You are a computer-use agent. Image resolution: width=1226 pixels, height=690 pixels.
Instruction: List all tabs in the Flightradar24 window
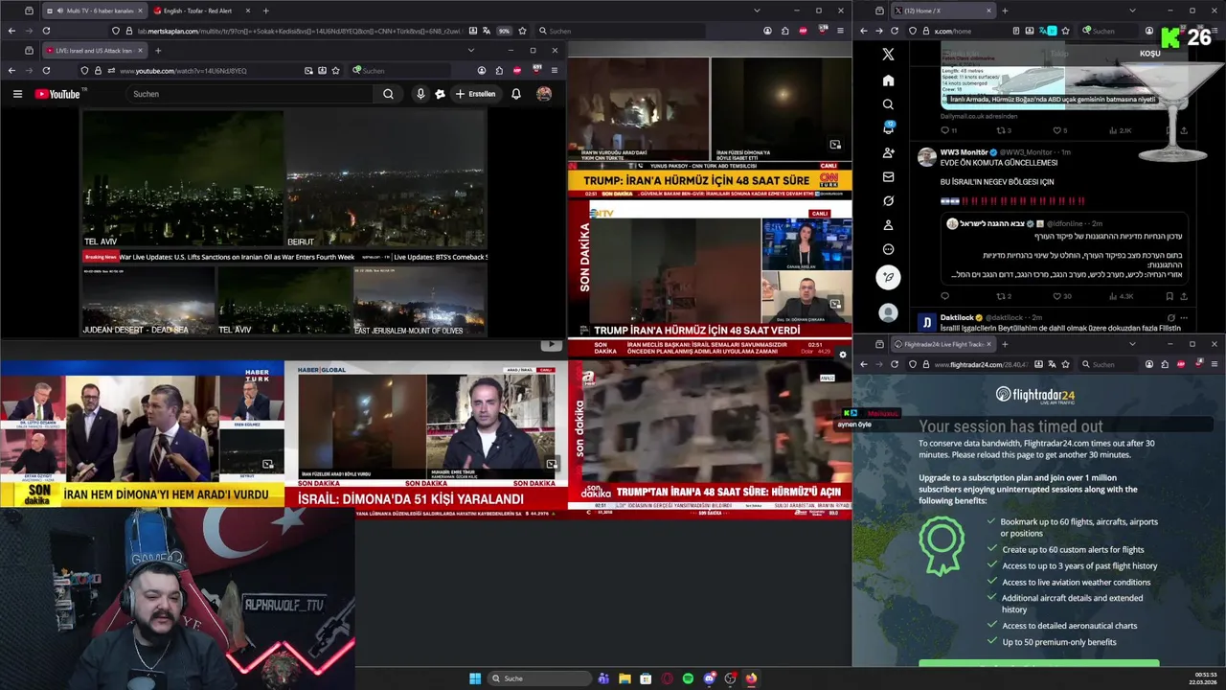pyautogui.click(x=1132, y=344)
